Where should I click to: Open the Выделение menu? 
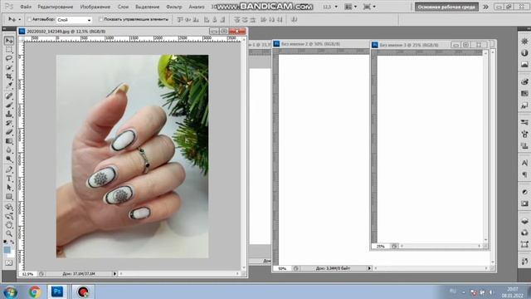pos(148,7)
